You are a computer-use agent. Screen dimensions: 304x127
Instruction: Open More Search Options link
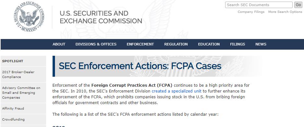pos(285,12)
